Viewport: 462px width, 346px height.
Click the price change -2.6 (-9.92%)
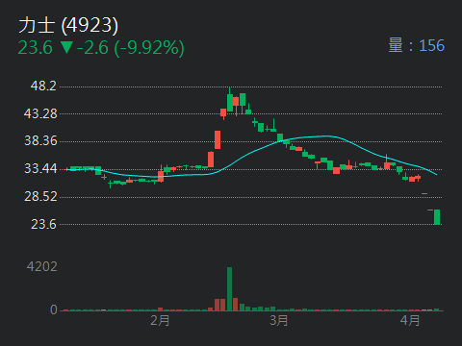click(131, 48)
